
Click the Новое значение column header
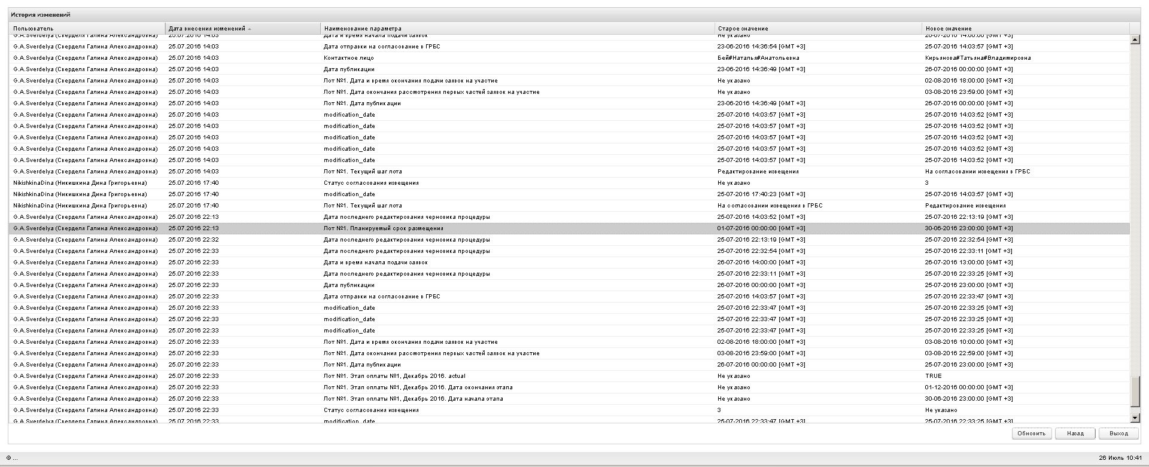(x=949, y=29)
